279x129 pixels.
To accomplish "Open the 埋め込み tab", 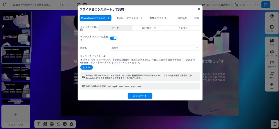I will pyautogui.click(x=182, y=18).
